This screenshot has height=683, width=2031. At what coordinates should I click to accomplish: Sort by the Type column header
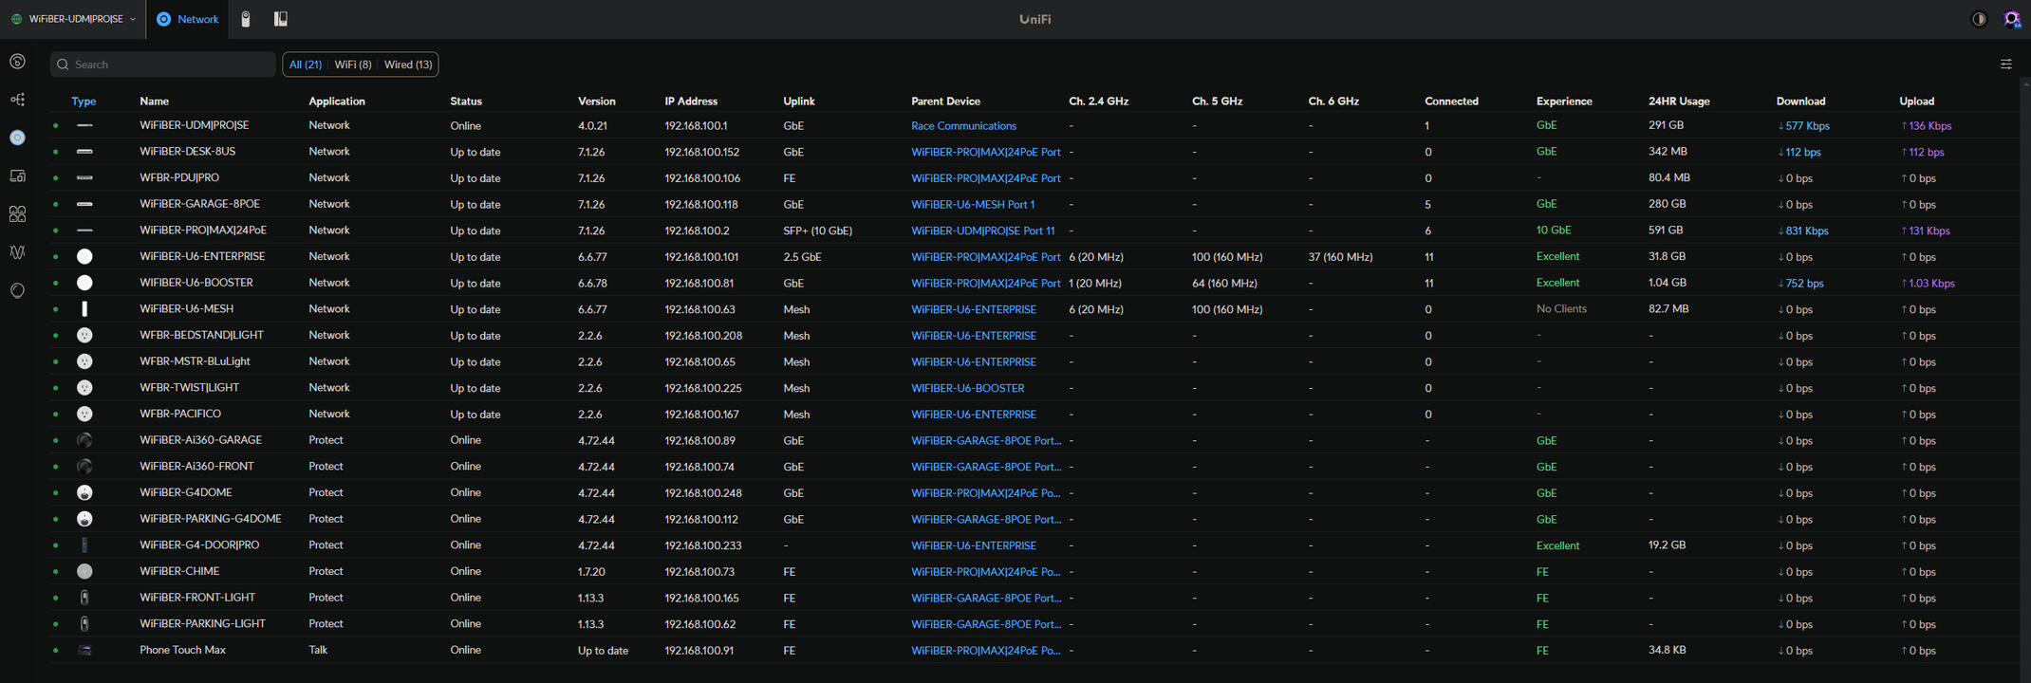84,101
